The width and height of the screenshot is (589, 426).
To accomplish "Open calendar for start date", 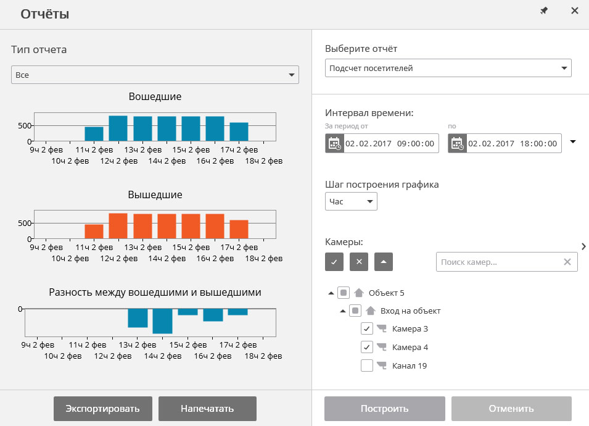I will pos(334,143).
